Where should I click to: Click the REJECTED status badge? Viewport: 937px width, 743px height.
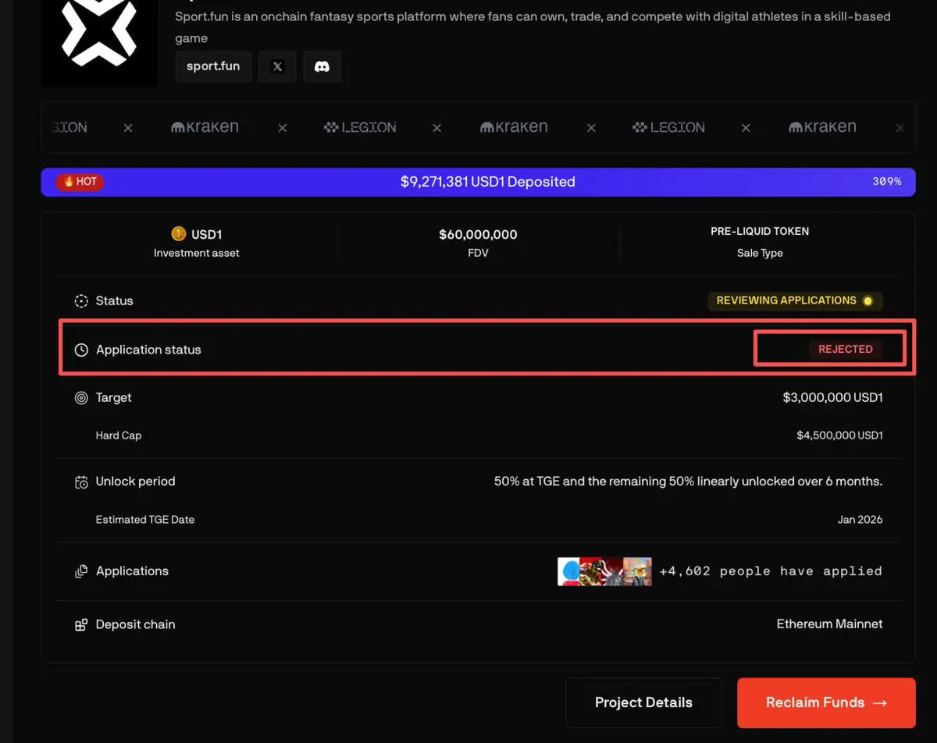[x=846, y=350]
